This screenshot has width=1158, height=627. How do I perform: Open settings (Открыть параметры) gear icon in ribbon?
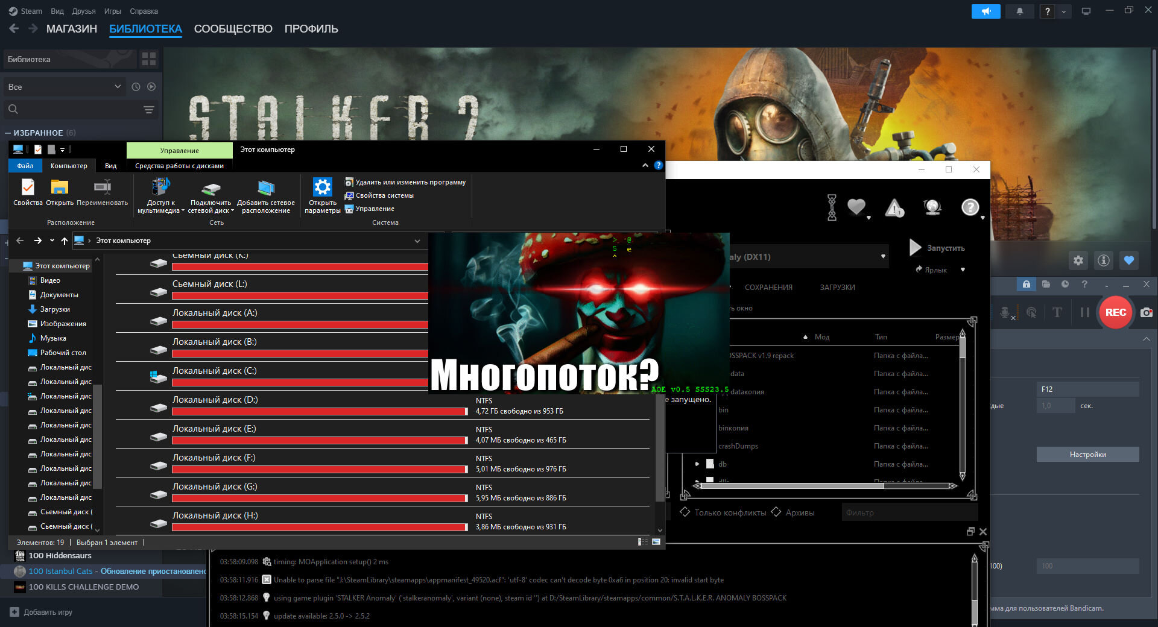pyautogui.click(x=323, y=187)
